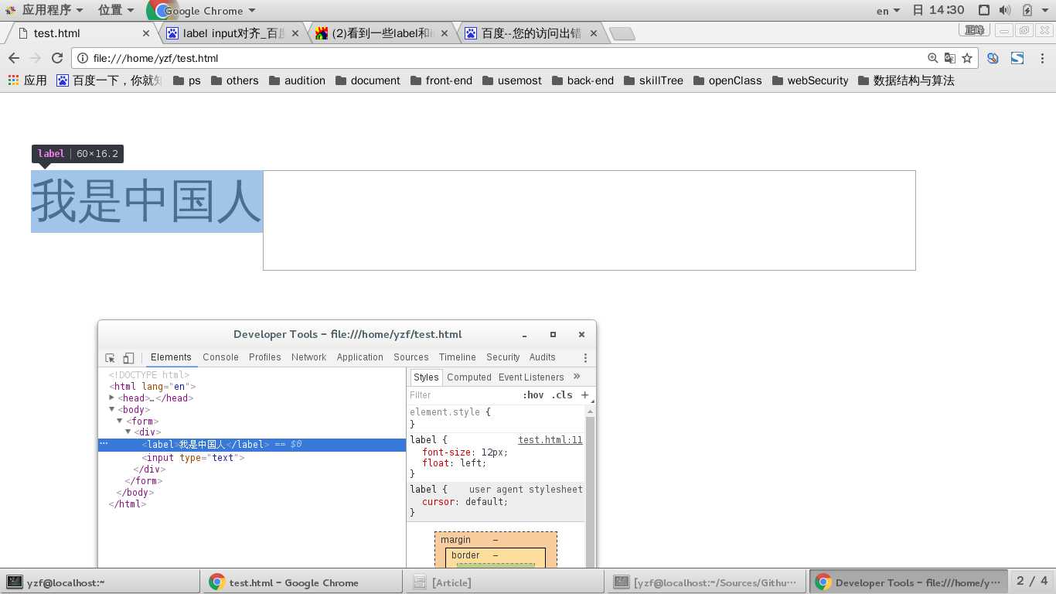
Task: Switch to [Article] window in taskbar
Action: tap(504, 582)
